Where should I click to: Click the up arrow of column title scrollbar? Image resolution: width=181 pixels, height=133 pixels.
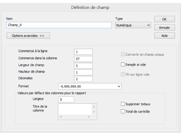94,107
